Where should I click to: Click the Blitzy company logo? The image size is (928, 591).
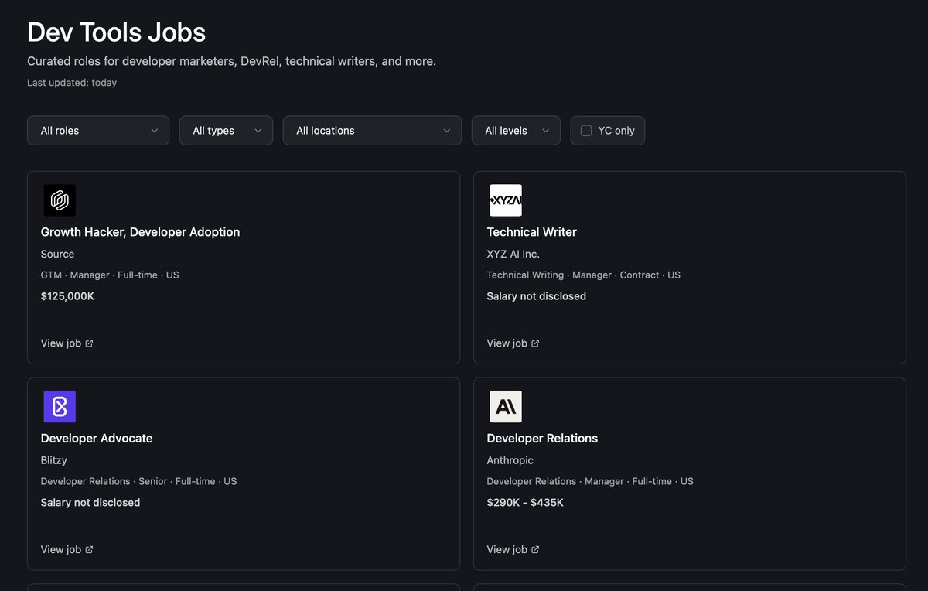(60, 407)
